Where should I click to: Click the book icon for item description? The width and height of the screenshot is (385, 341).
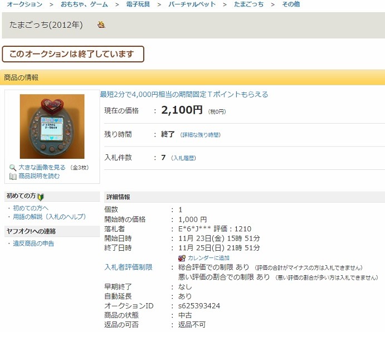coord(13,176)
